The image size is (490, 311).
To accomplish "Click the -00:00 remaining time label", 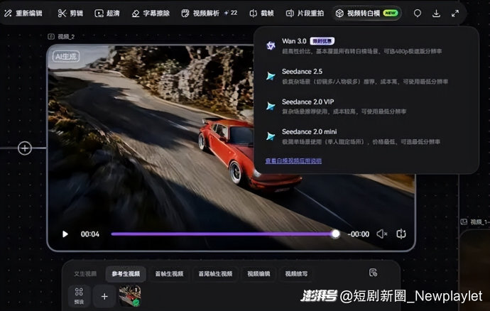I will 359,234.
